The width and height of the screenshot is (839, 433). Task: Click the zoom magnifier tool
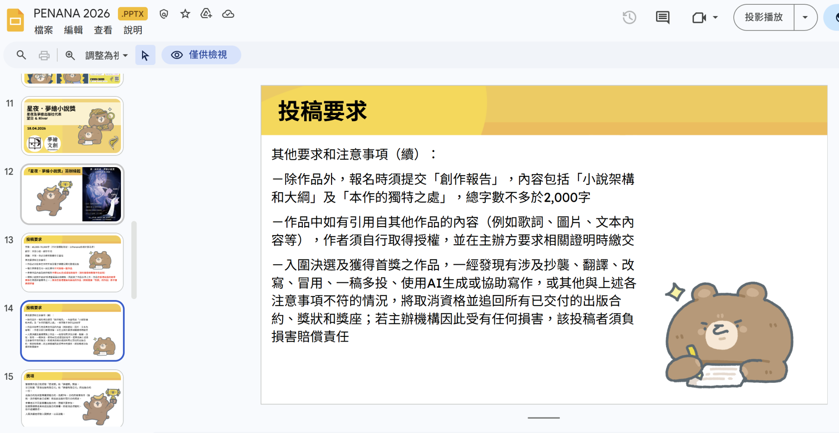coord(70,55)
